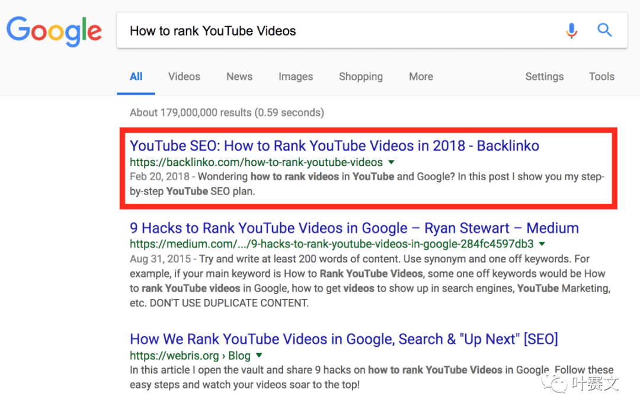Expand dropdown arrow beside medium.com URL
Viewport: 640px width, 412px height.
coord(542,244)
